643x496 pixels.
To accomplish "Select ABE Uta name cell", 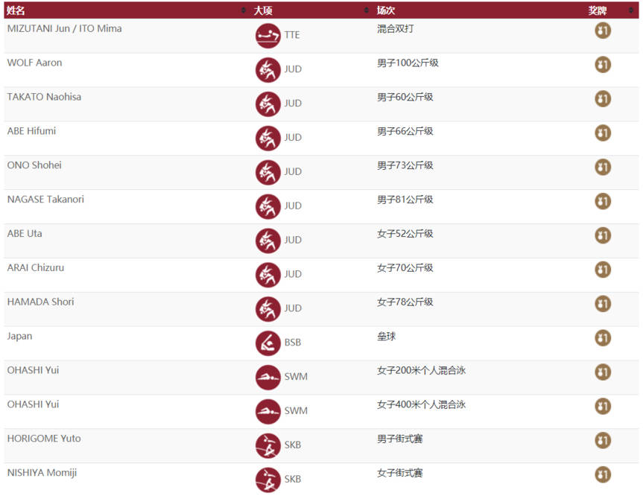I will point(24,234).
